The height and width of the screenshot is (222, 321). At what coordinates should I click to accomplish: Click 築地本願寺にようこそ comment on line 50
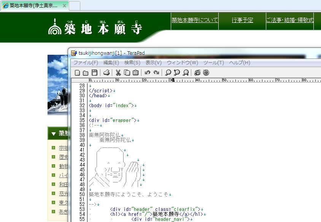[x=129, y=194]
